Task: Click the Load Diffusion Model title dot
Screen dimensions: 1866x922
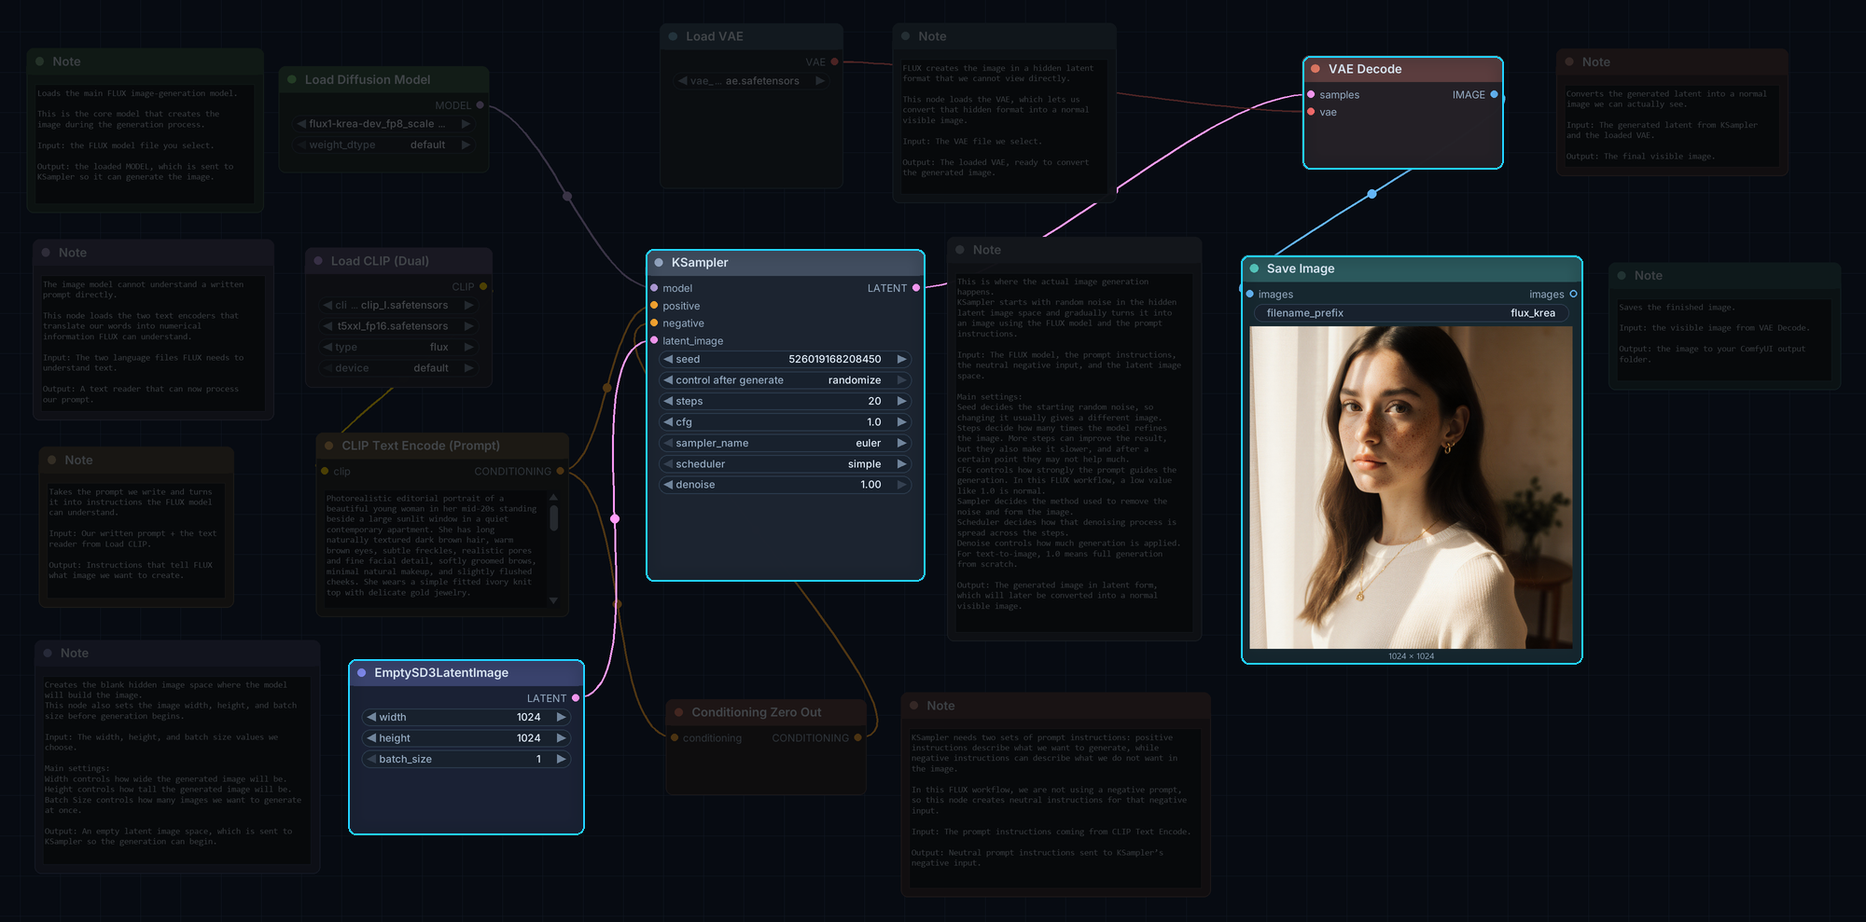Action: pyautogui.click(x=292, y=80)
